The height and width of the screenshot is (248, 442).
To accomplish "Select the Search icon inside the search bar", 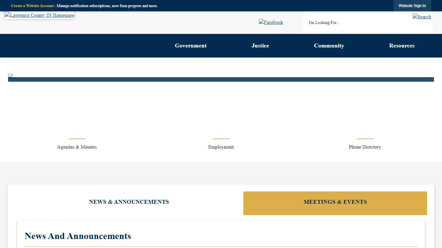I will (x=422, y=17).
